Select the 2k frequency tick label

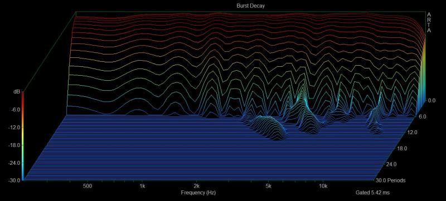[x=197, y=186]
